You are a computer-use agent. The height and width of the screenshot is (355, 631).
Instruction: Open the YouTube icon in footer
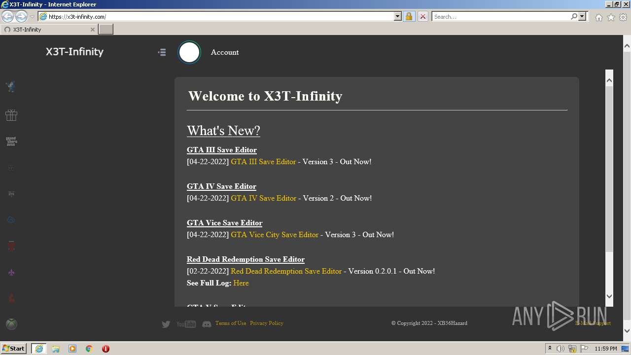(186, 324)
